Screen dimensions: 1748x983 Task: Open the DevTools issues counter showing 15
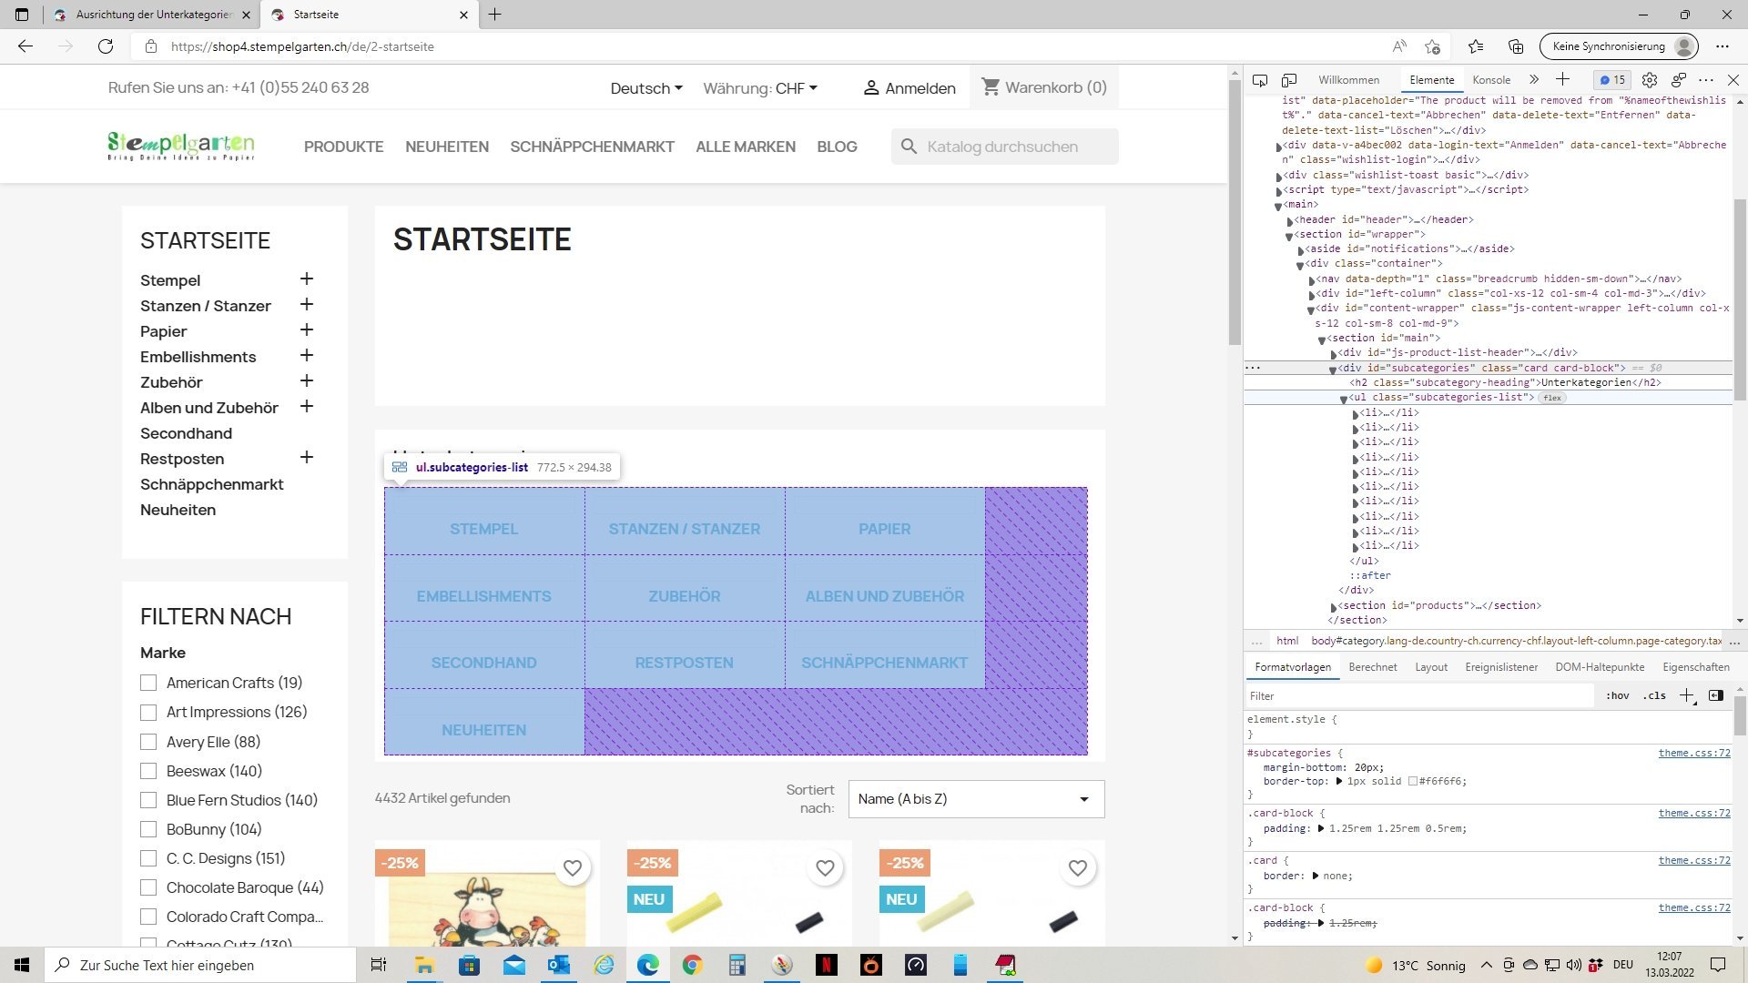(1612, 80)
